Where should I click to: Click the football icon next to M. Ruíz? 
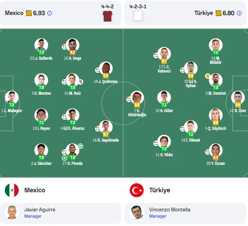pos(81,82)
